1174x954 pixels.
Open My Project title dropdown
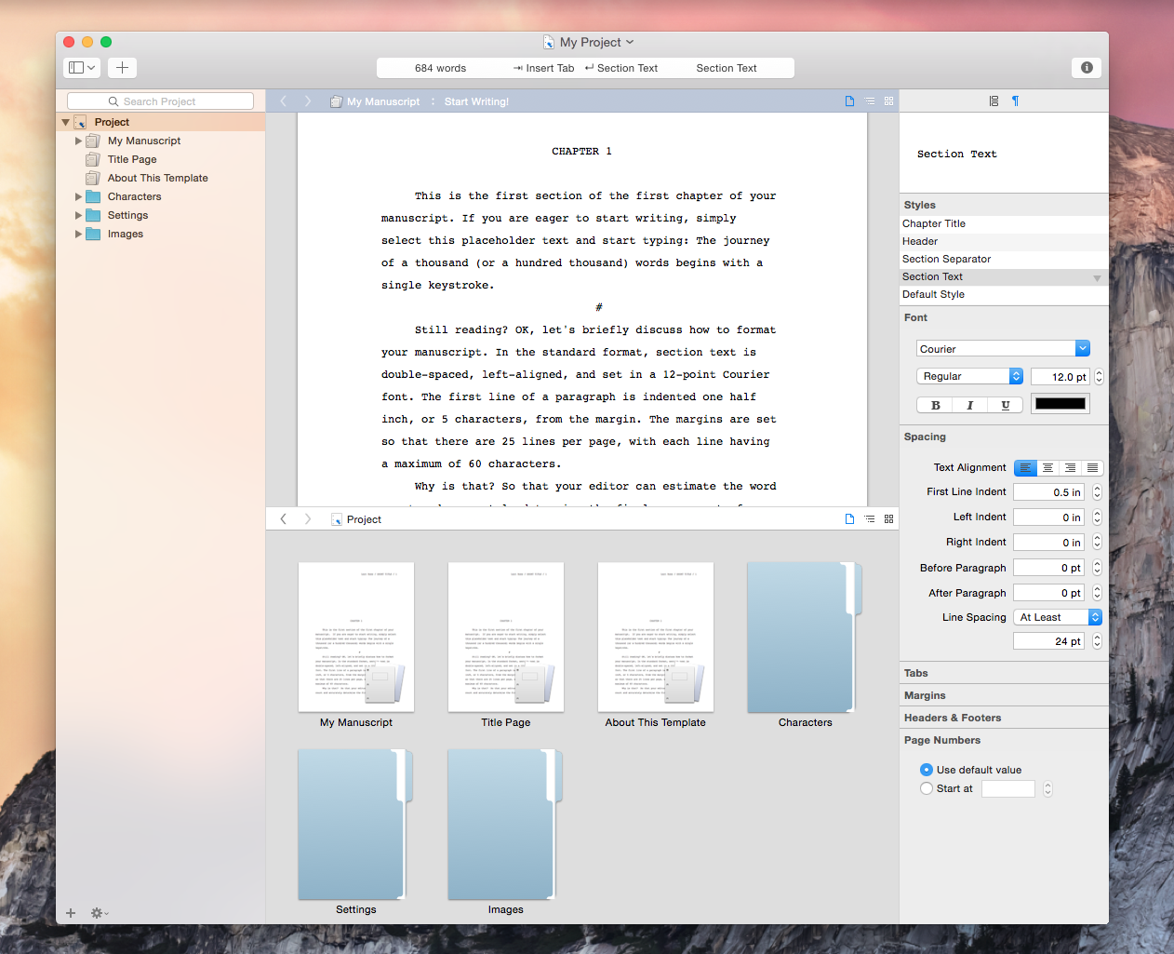[x=630, y=42]
